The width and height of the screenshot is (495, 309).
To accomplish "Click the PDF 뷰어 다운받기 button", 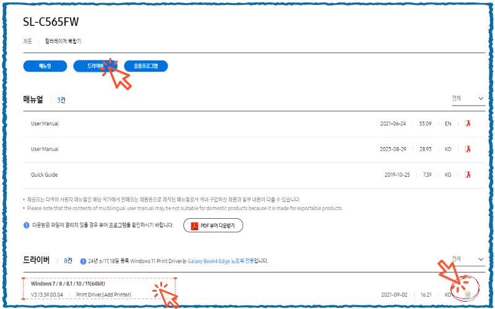I will point(213,226).
